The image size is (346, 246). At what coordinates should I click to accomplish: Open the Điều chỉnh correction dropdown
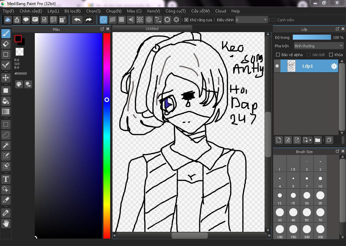265,20
